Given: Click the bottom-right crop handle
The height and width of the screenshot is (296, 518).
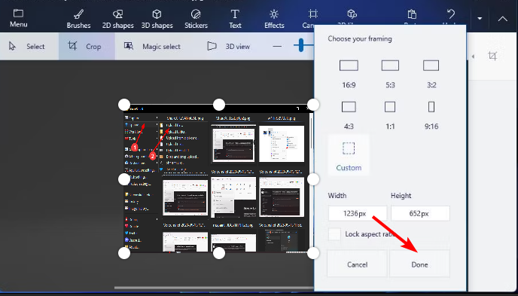Looking at the screenshot, I should 313,253.
